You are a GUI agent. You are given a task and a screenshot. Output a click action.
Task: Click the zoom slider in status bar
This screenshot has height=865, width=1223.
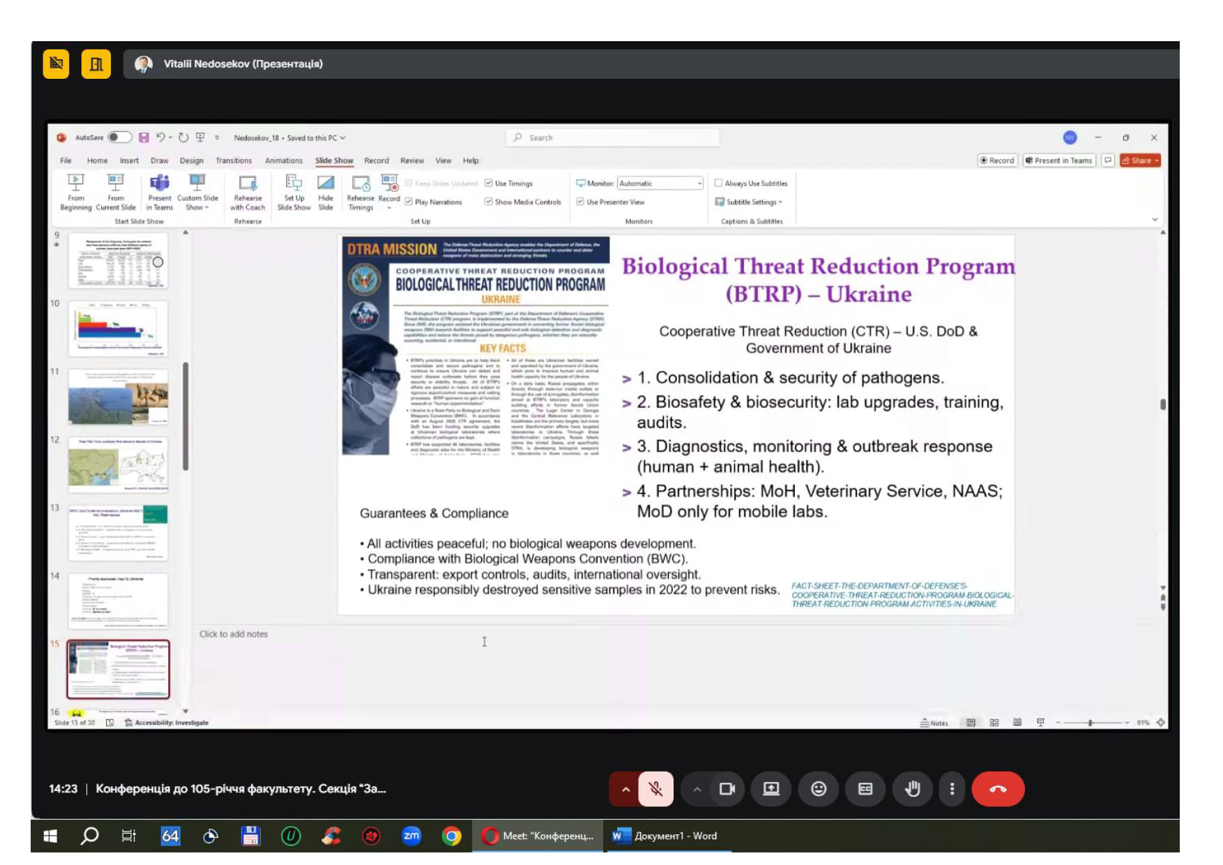(1091, 723)
